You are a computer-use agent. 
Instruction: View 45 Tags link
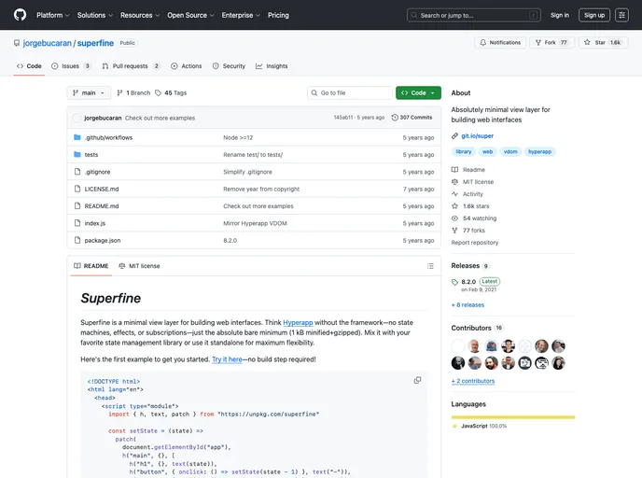coord(171,93)
